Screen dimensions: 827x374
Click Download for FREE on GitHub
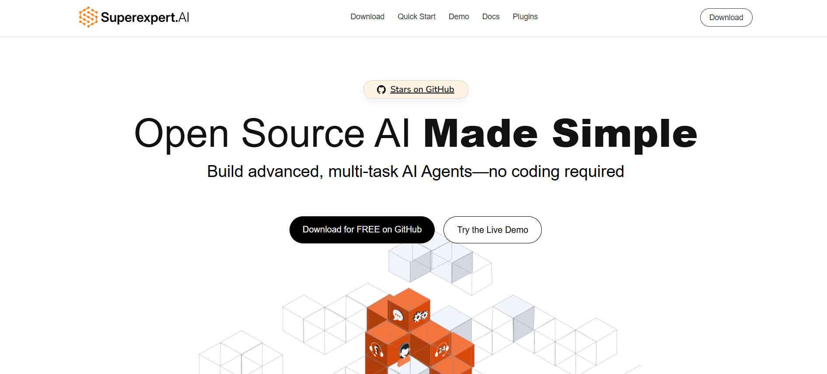coord(362,230)
